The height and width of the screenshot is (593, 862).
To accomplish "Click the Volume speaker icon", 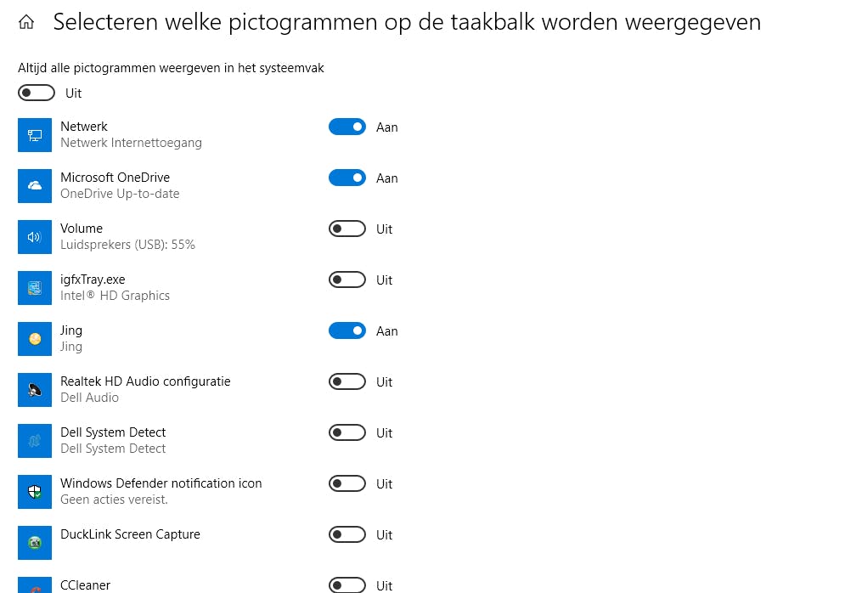I will tap(35, 237).
